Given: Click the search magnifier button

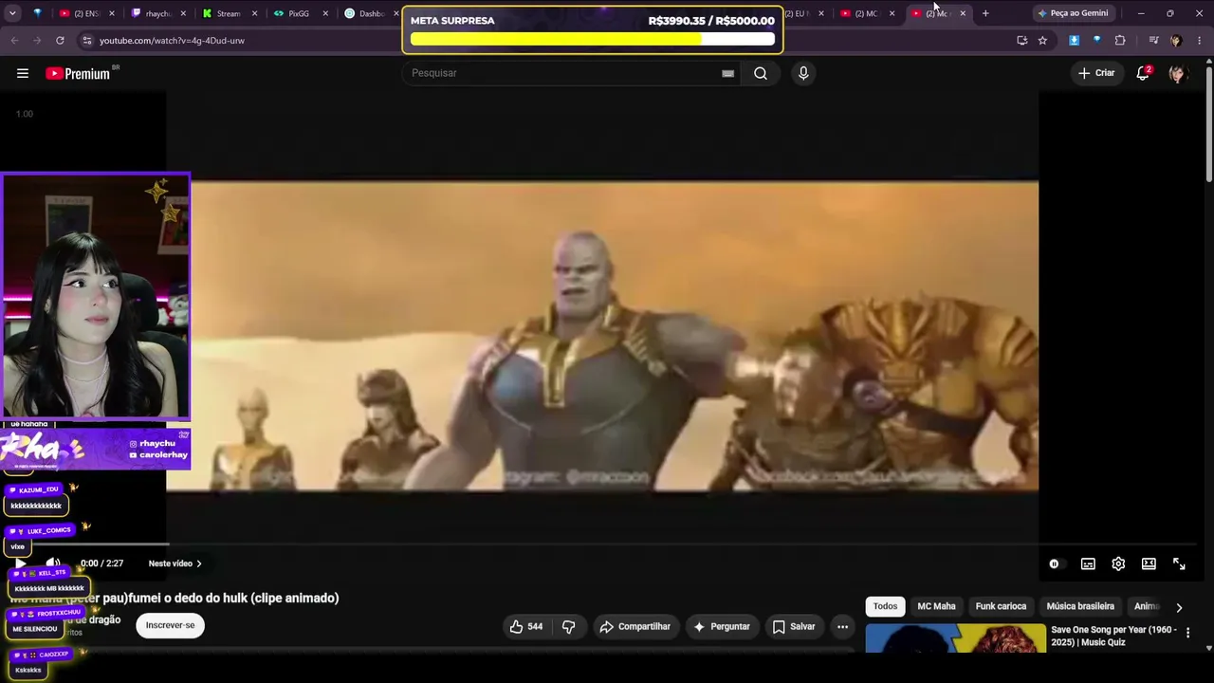Looking at the screenshot, I should coord(761,73).
